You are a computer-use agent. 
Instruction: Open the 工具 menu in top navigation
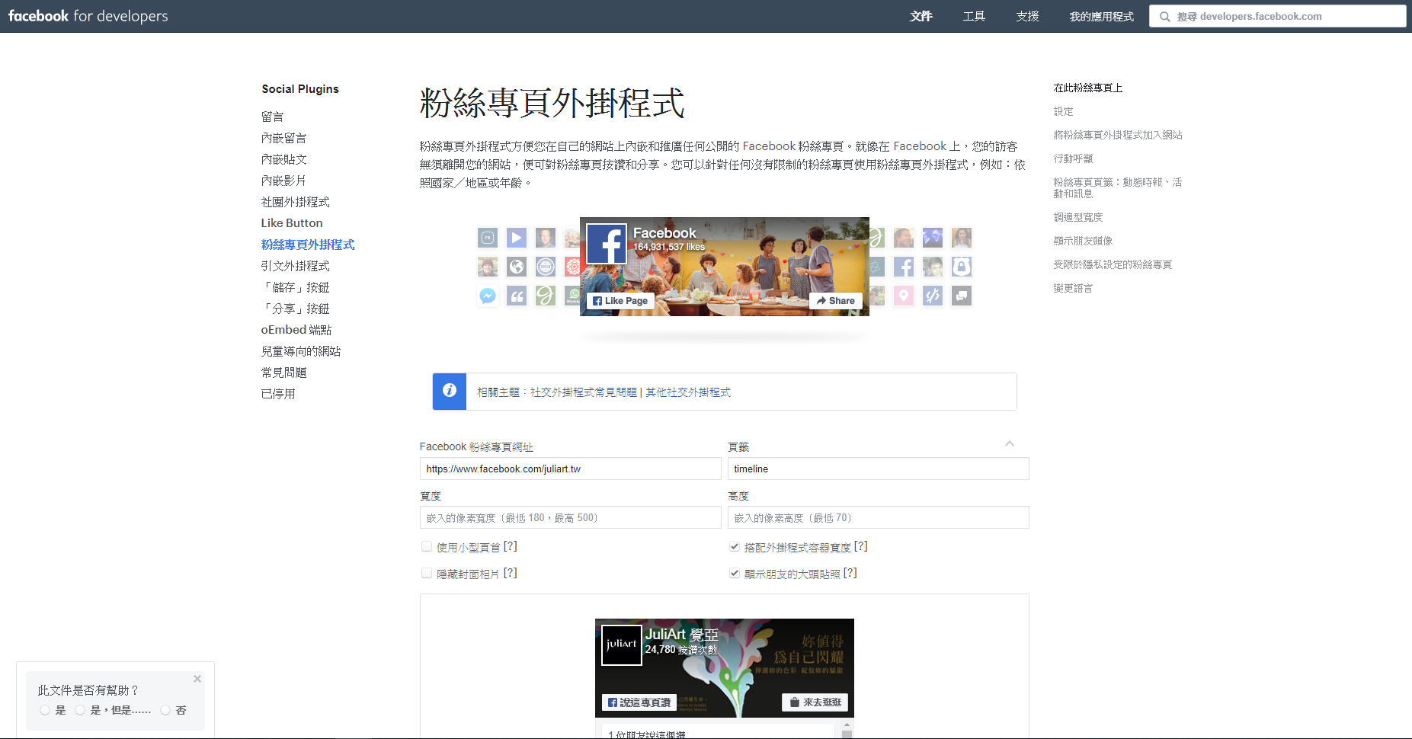973,16
